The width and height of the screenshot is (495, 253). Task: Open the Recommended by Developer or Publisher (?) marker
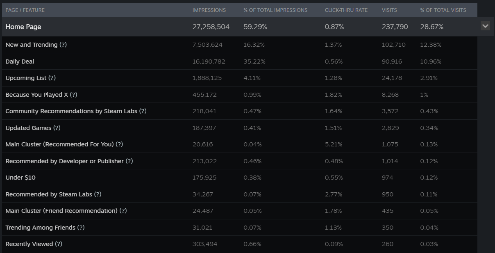point(129,161)
